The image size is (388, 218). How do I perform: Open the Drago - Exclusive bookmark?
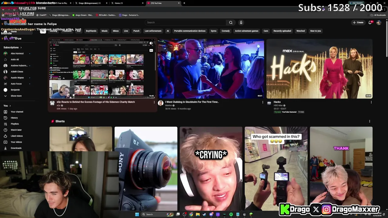pos(129,15)
